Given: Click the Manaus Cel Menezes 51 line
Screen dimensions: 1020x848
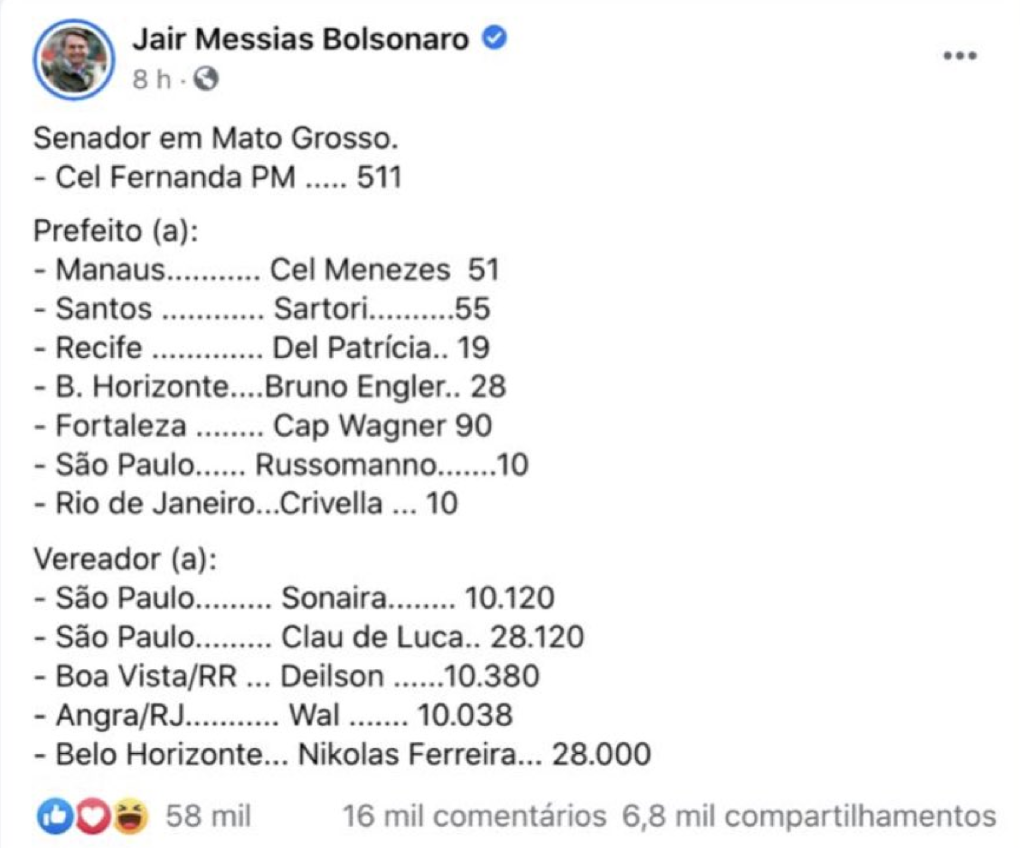Looking at the screenshot, I should pos(267,270).
